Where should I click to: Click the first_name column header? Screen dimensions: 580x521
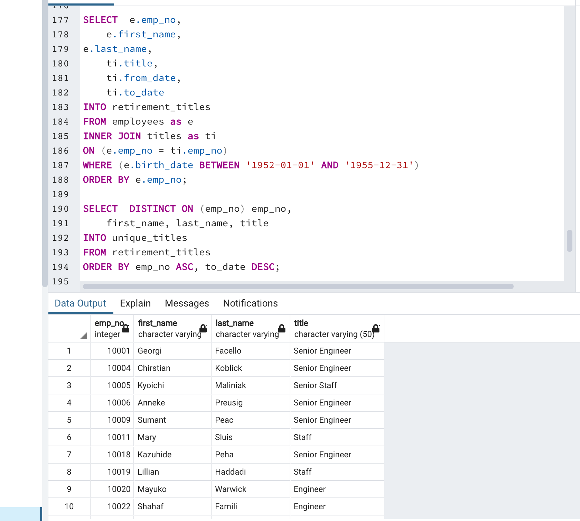(172, 328)
